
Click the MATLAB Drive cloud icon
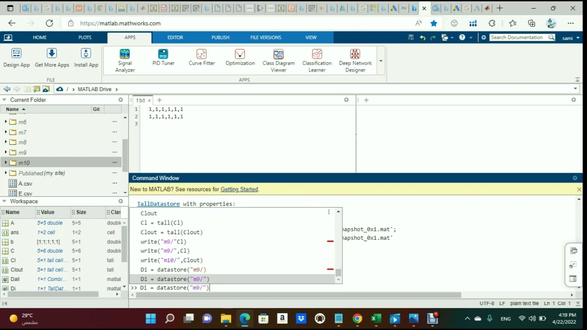(x=60, y=89)
